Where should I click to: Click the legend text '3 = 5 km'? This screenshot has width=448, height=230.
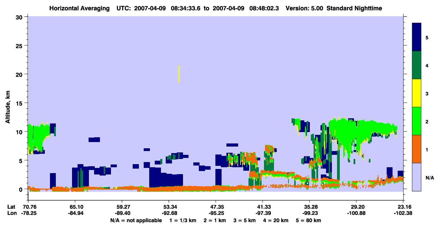click(x=245, y=220)
